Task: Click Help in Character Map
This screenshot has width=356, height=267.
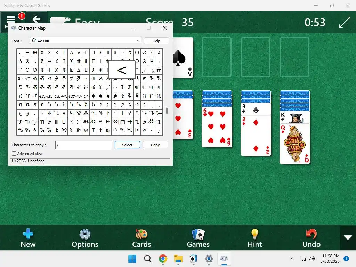Action: [x=156, y=41]
